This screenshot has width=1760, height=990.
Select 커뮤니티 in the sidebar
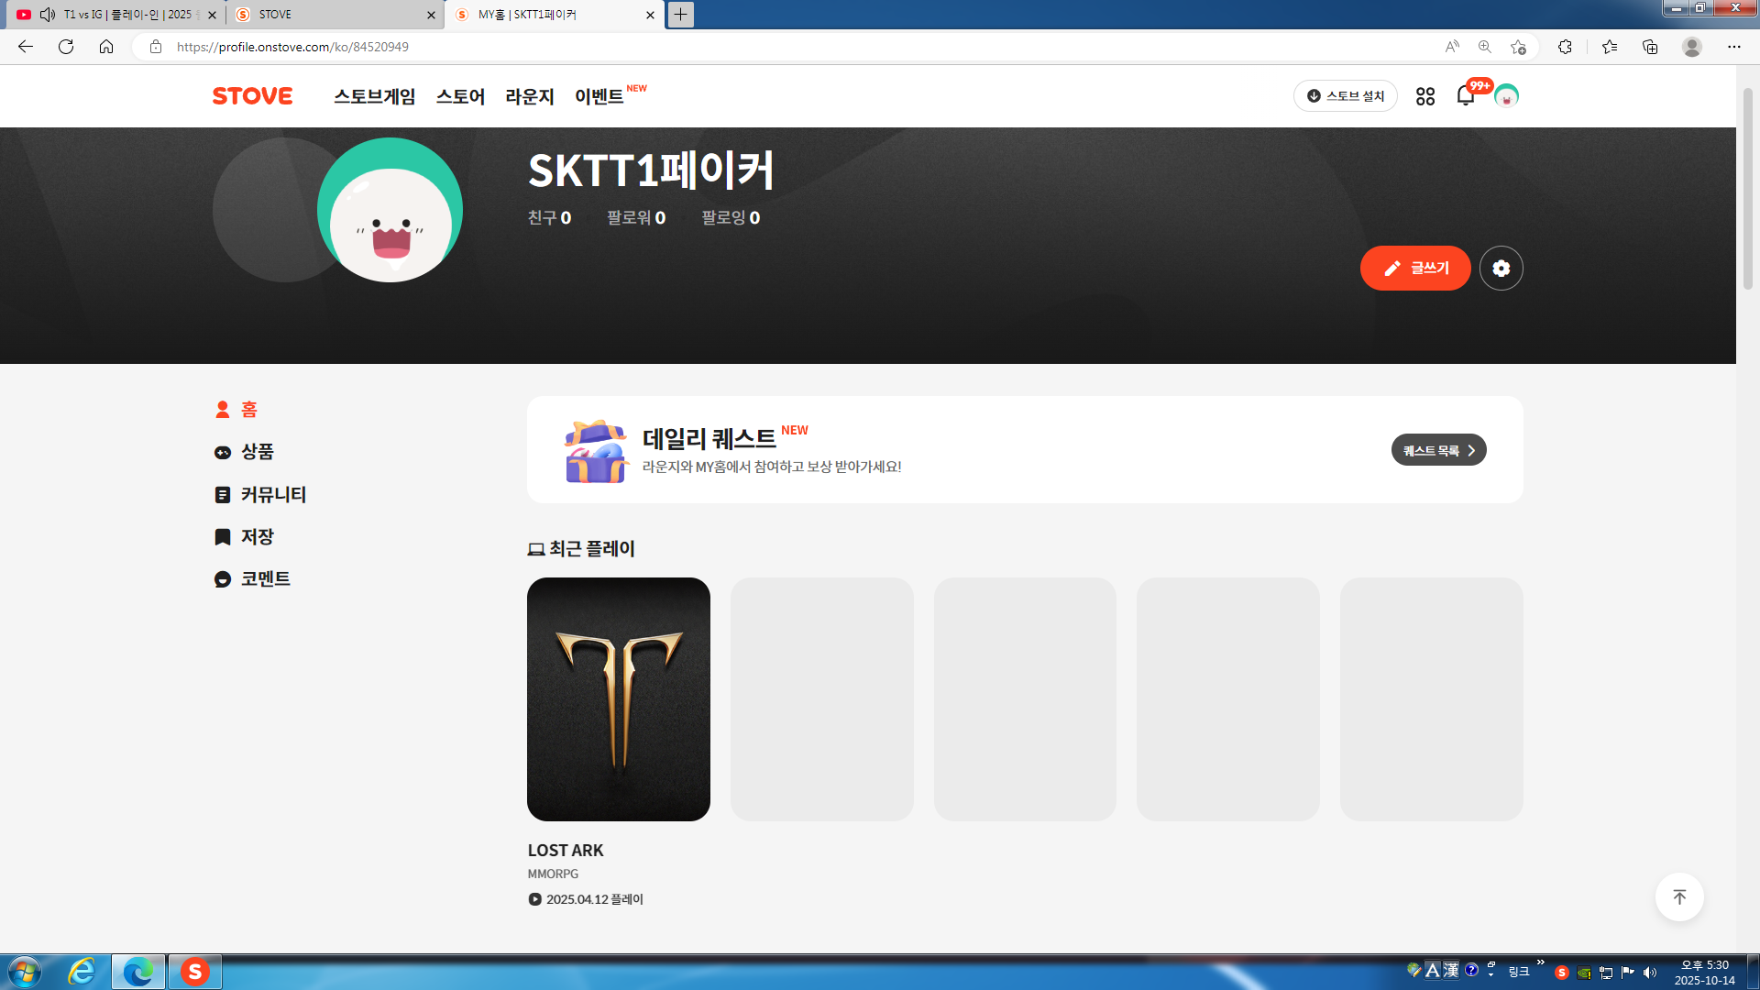coord(272,494)
